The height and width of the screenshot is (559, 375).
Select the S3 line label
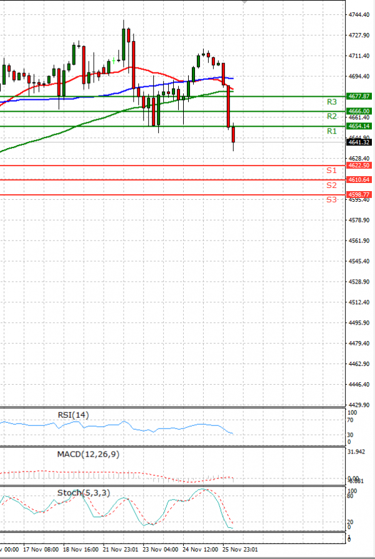[331, 200]
